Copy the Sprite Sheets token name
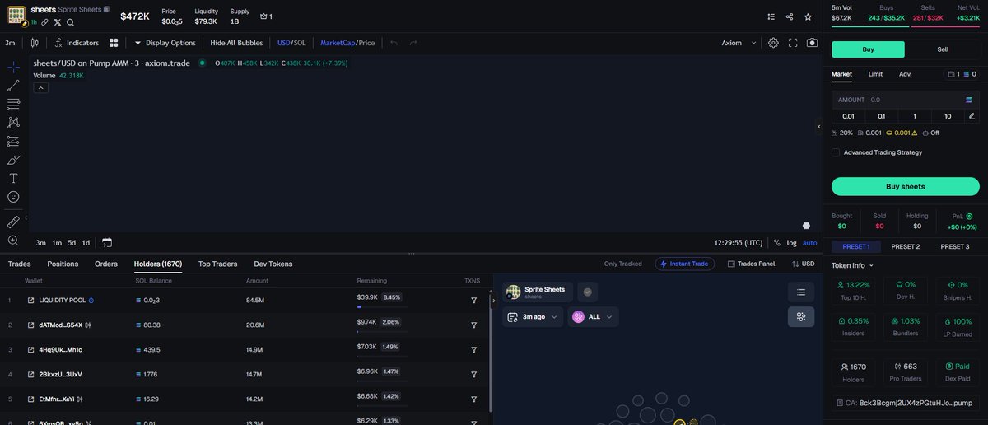This screenshot has width=988, height=425. 105,10
